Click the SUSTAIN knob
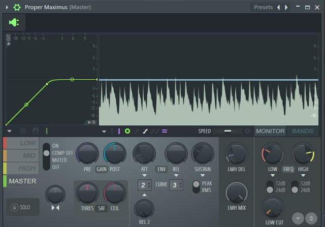 [x=203, y=153]
